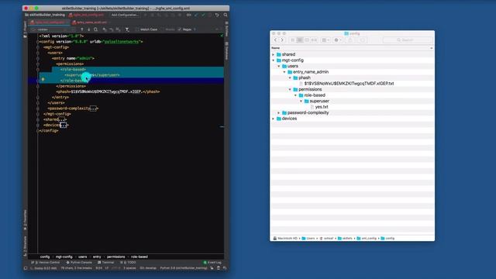Screen dimensions: 496x279
Task: Open the Favorites tool window sidebar tab
Action: pyautogui.click(x=25, y=220)
